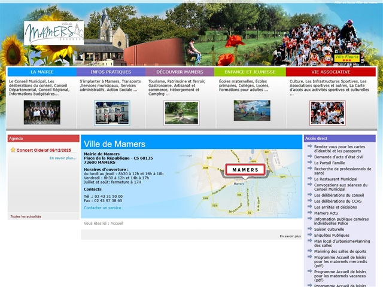Image resolution: width=383 pixels, height=287 pixels.
Task: Click En savoir plus in Agenda
Action: click(63, 158)
